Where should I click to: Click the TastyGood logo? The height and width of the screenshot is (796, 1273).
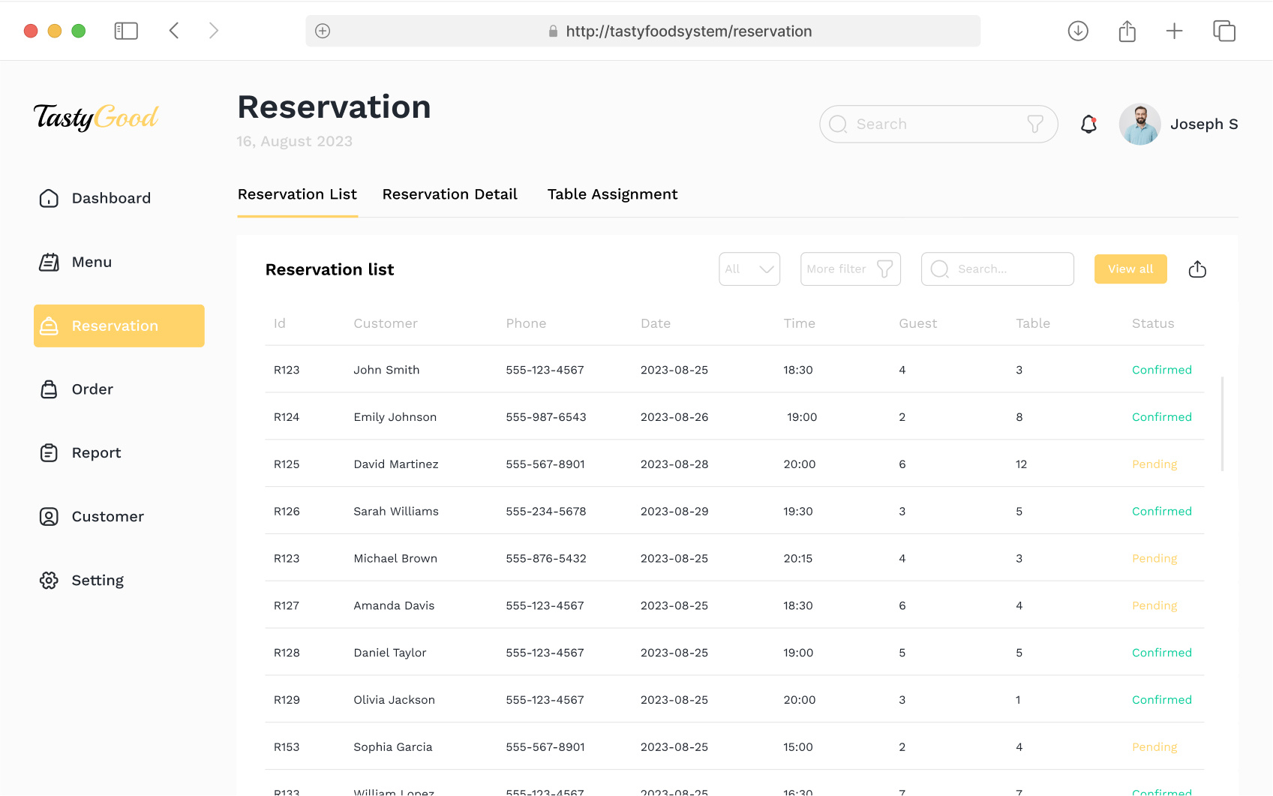[95, 116]
